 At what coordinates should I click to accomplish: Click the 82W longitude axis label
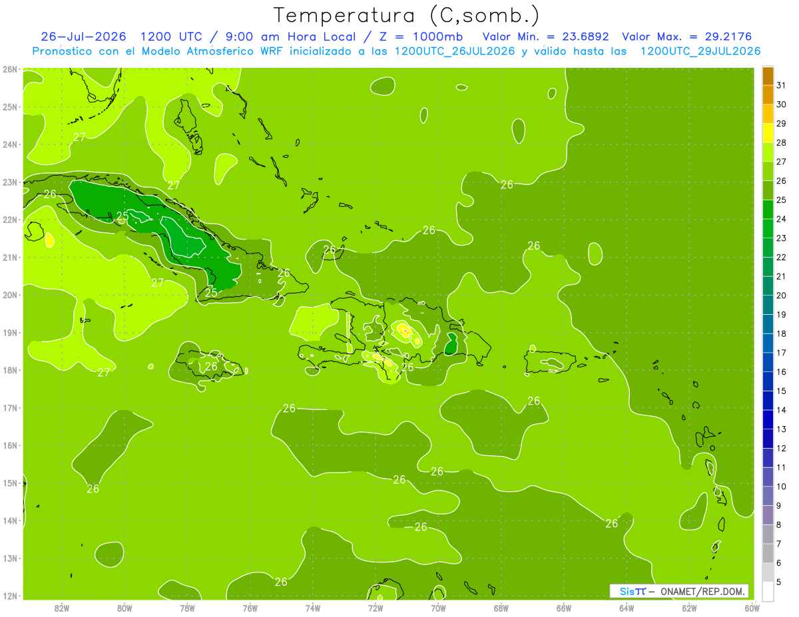tap(62, 608)
